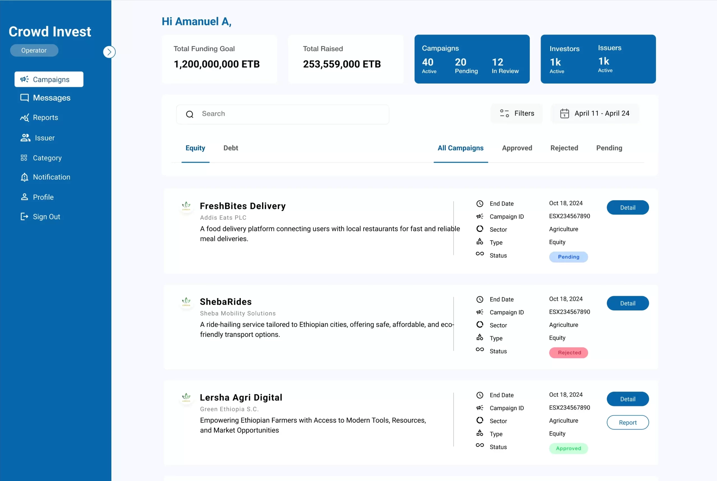Click the Profile person icon
The width and height of the screenshot is (717, 481).
(x=24, y=197)
